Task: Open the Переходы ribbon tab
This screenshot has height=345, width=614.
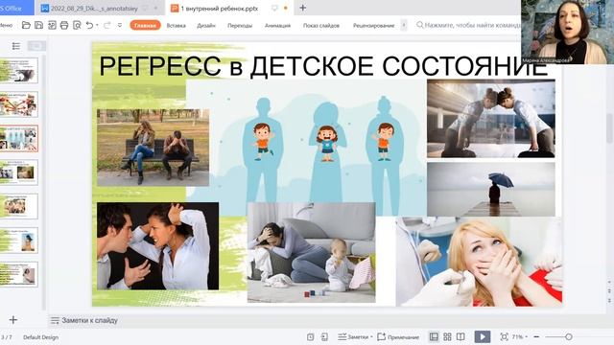Action: tap(240, 26)
